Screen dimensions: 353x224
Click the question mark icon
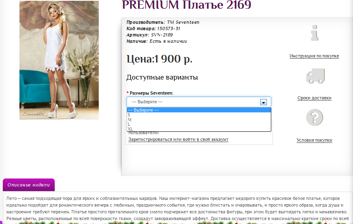(315, 118)
